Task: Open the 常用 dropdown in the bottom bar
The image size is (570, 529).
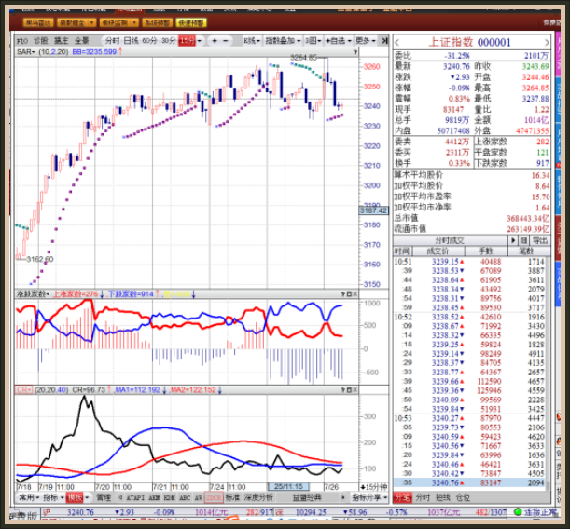Action: coord(29,497)
